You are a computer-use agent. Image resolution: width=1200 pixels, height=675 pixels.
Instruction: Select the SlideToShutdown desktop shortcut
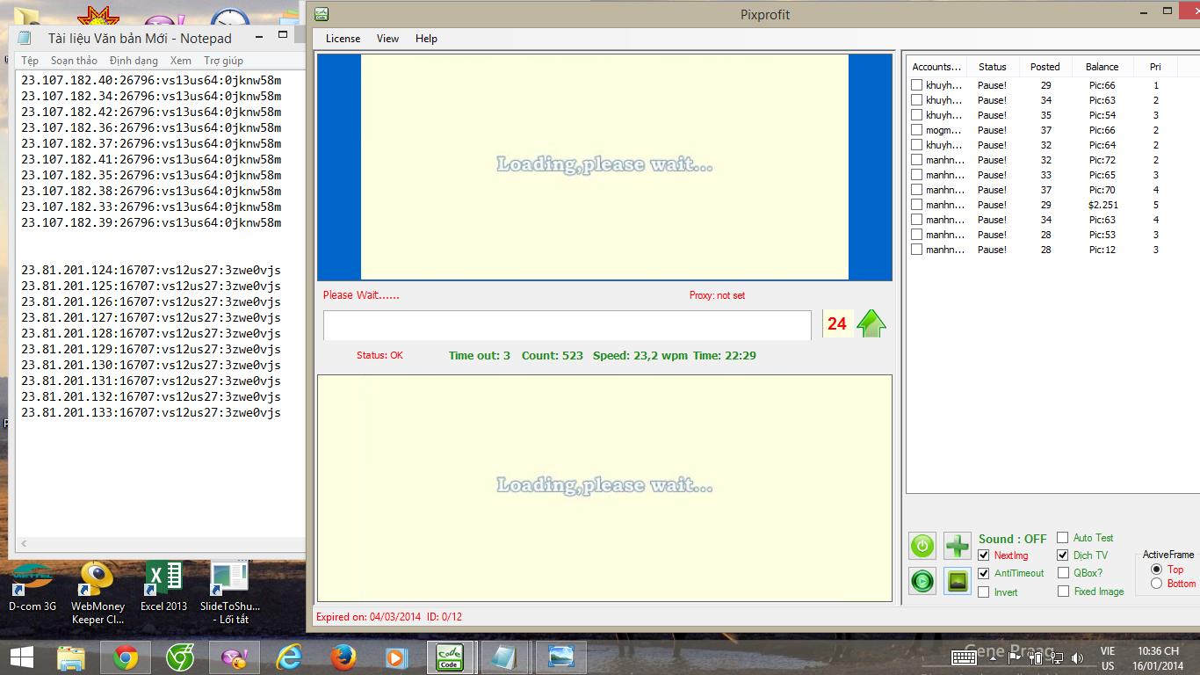pos(230,592)
